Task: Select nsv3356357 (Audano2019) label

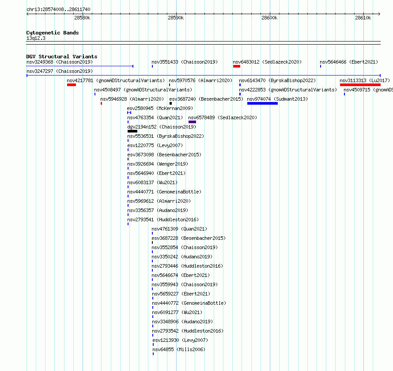Action: (x=158, y=210)
